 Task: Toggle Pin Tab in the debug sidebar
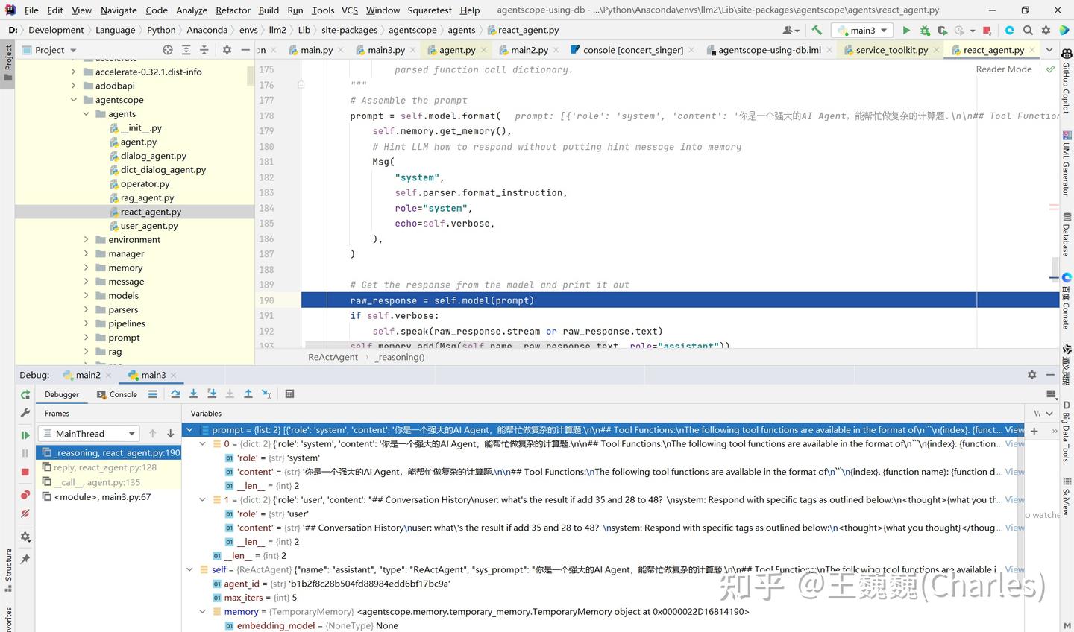click(25, 558)
